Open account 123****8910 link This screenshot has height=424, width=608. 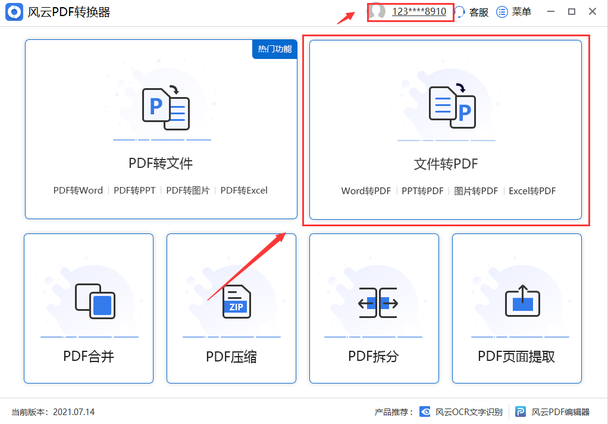click(x=419, y=12)
